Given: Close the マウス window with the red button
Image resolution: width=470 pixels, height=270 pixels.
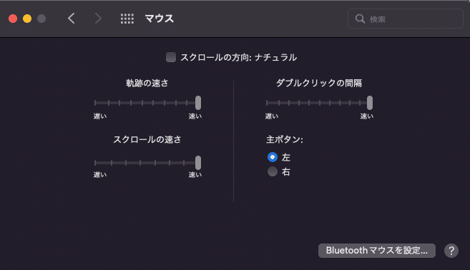Looking at the screenshot, I should point(13,19).
